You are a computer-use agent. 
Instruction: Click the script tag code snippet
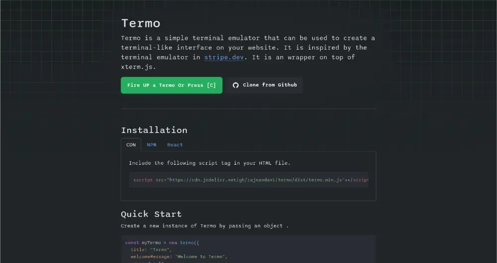point(248,180)
